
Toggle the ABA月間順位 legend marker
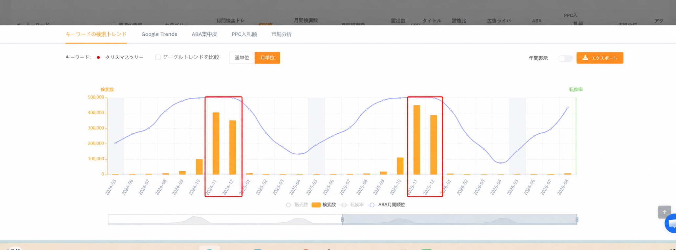[372, 205]
